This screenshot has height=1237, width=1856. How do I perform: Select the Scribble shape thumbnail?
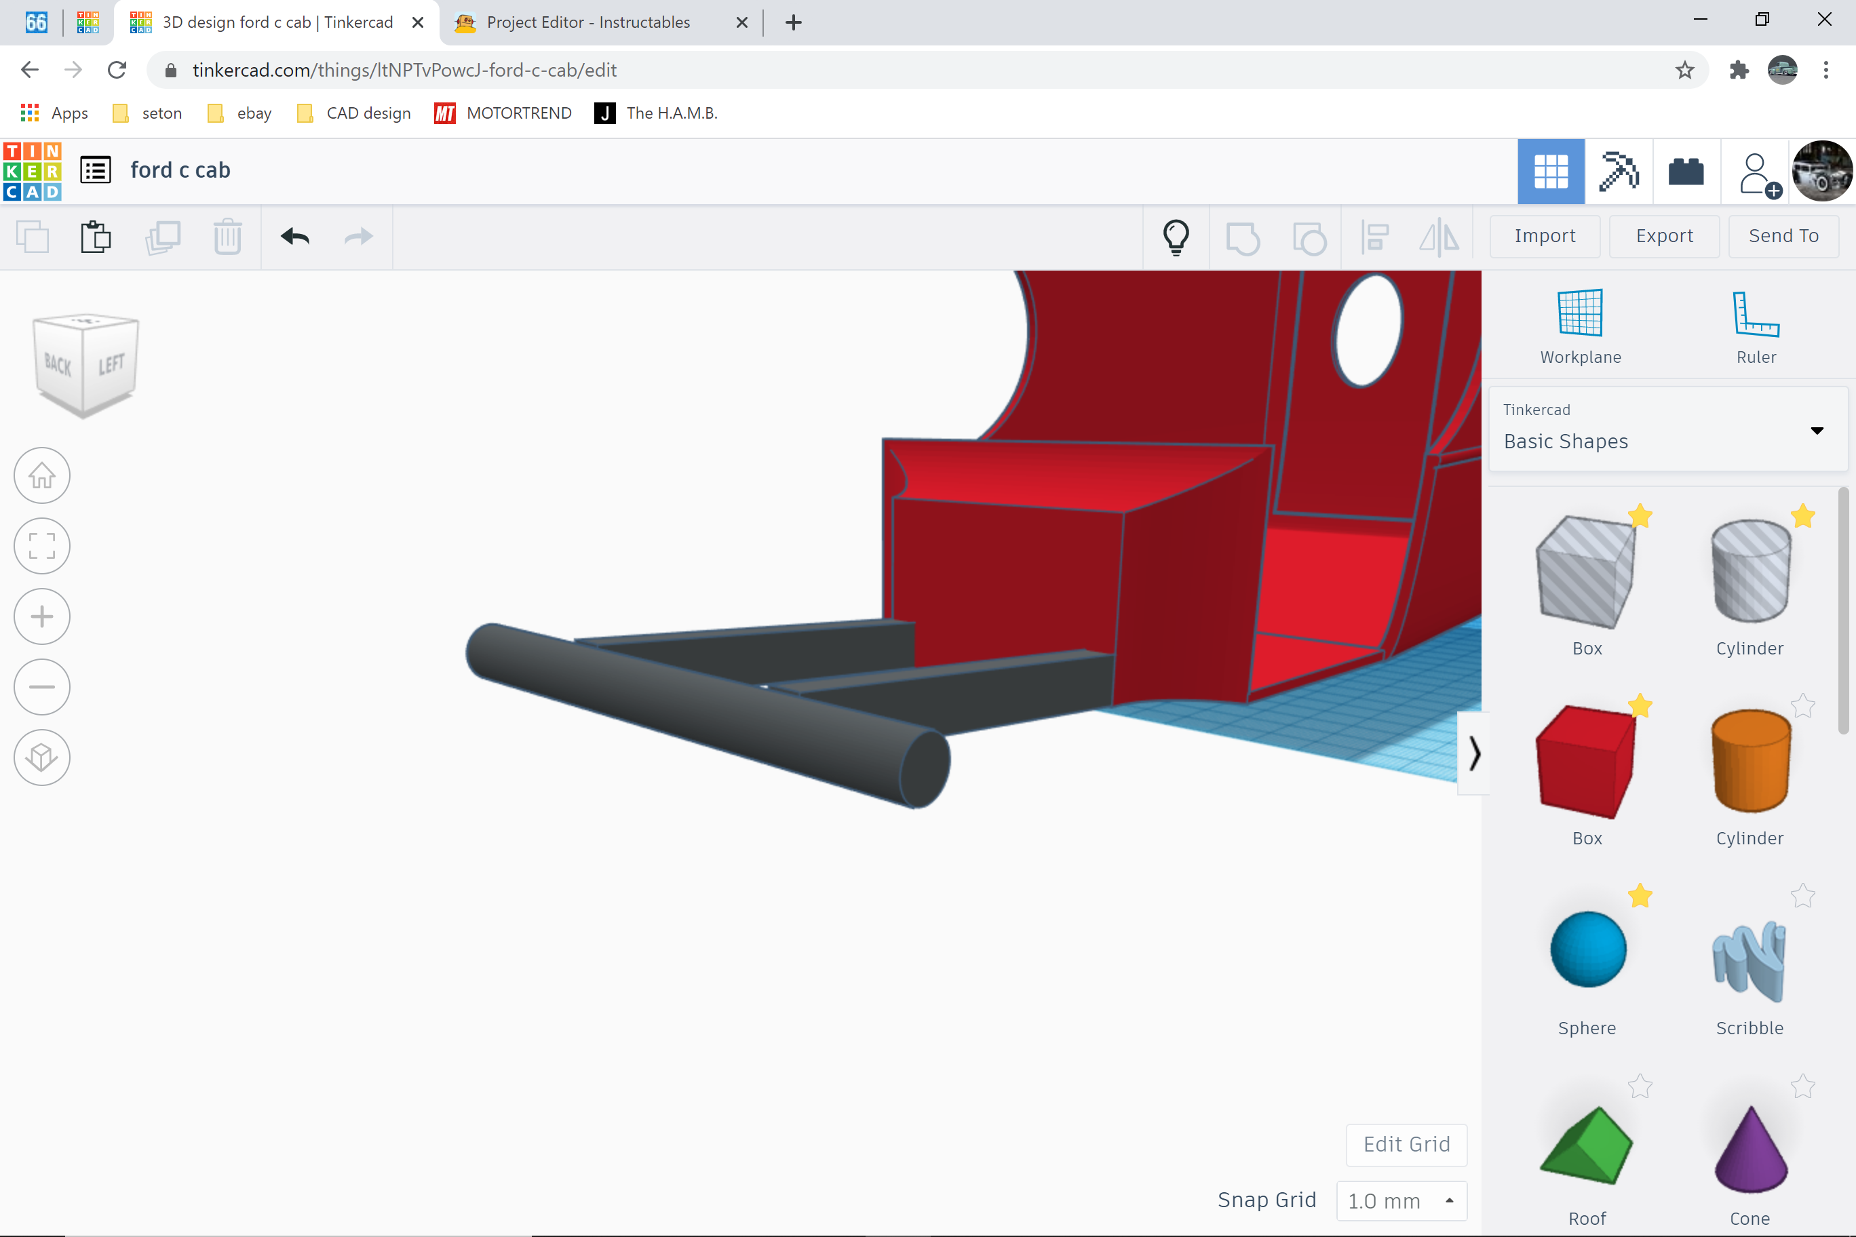1749,961
